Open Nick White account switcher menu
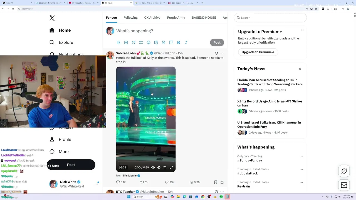The height and width of the screenshot is (200, 356). click(74, 184)
